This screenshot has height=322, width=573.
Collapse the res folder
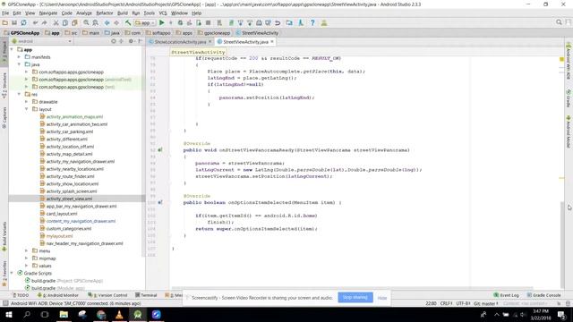coord(19,94)
